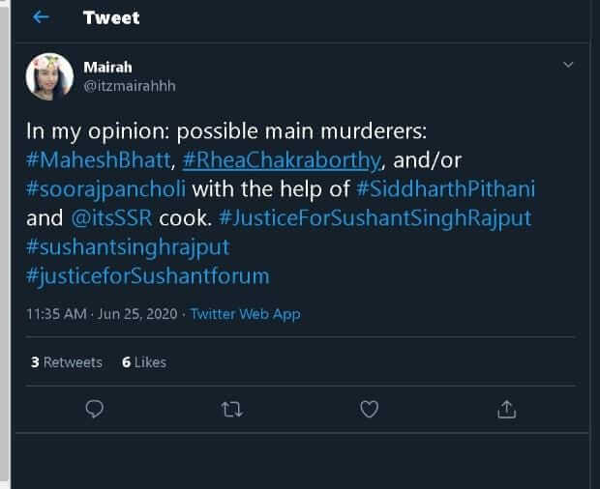
Task: Open the Mairah display name link
Action: click(105, 68)
